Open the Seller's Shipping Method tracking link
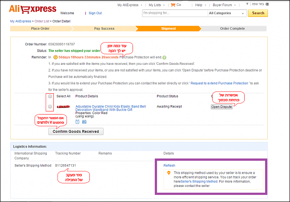Screen dimensions: 290x202 (199, 182)
